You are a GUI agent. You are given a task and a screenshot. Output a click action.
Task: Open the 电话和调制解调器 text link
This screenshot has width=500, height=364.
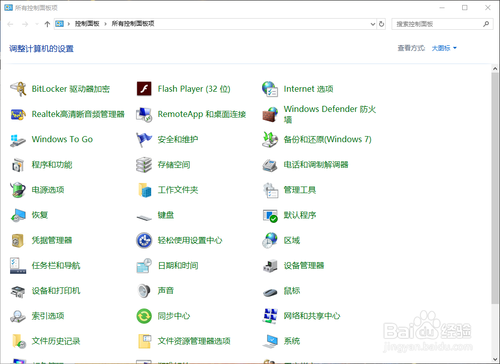click(x=316, y=165)
